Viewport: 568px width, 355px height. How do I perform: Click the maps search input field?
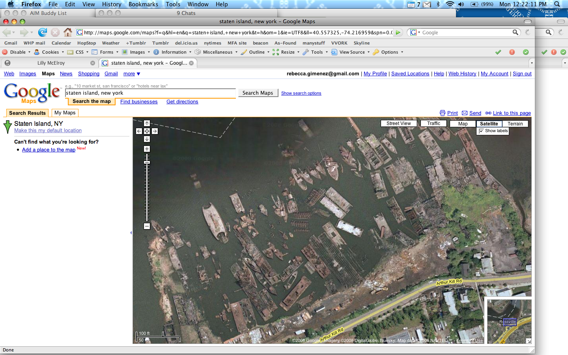(150, 93)
